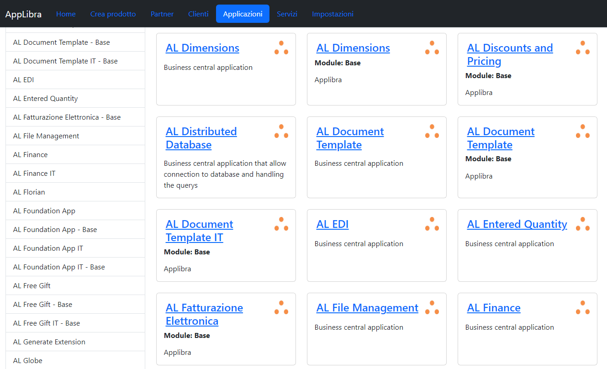Click the orange dots icon on the AL EDI card
607x369 pixels.
(432, 224)
